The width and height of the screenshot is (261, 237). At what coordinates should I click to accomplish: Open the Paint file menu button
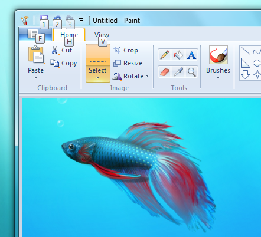pos(35,34)
